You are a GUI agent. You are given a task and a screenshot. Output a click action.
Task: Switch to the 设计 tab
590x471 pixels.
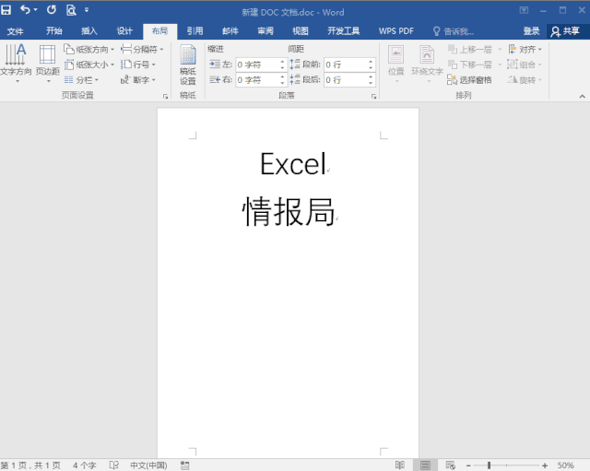tap(124, 30)
